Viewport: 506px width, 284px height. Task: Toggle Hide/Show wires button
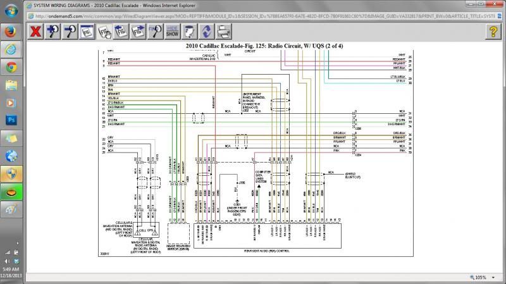172,32
